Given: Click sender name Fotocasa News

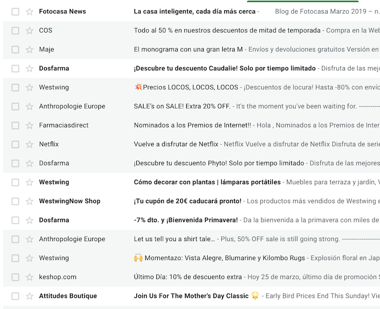Looking at the screenshot, I should coord(63,11).
